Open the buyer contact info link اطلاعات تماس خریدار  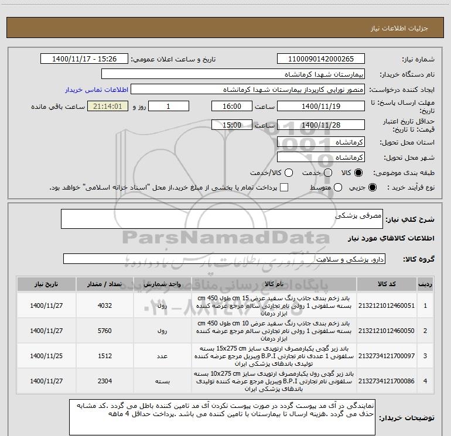coord(97,90)
